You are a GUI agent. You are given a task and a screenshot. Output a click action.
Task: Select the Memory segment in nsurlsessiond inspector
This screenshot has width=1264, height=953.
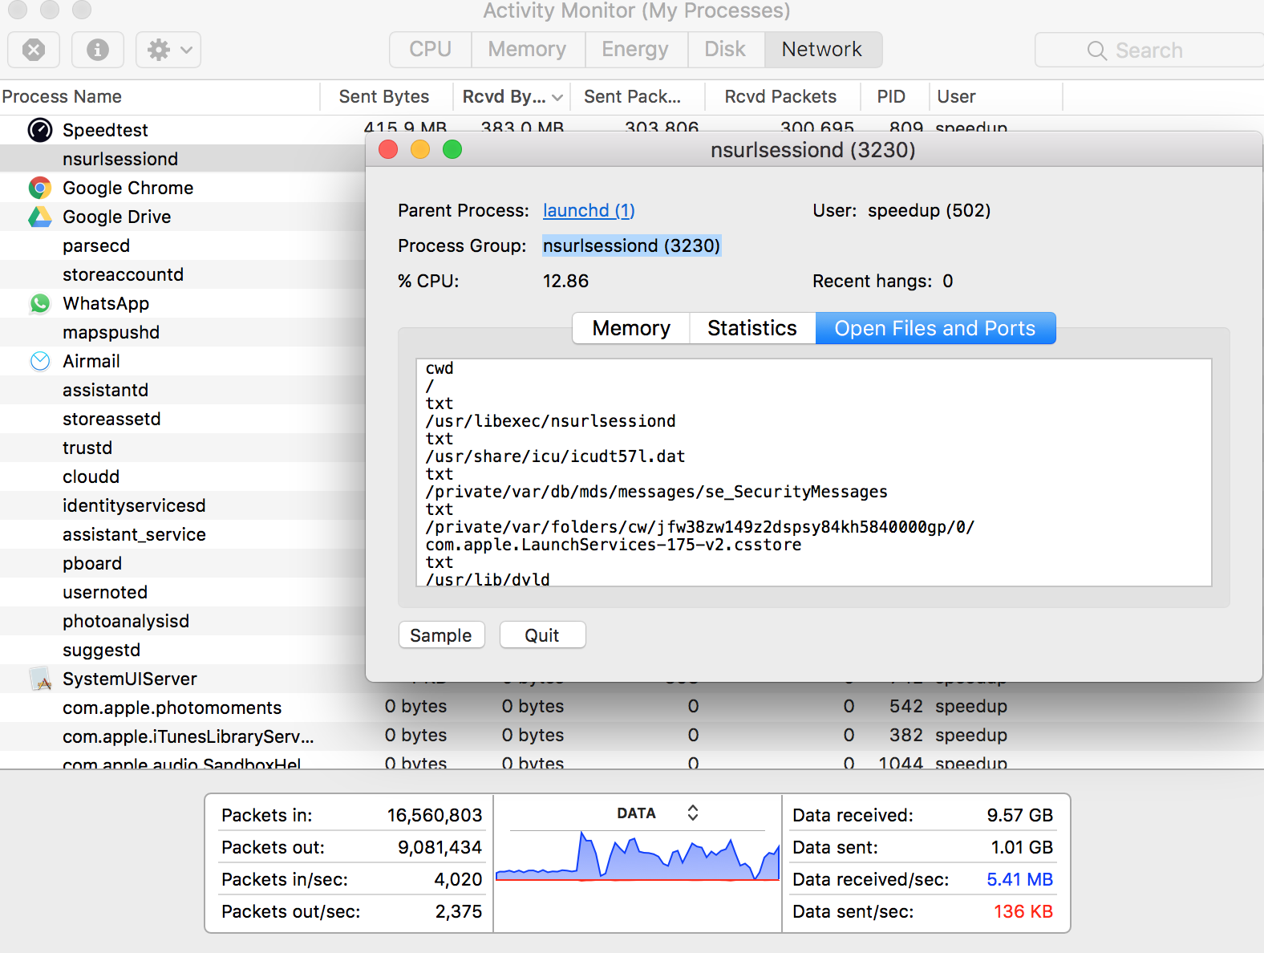pos(630,328)
